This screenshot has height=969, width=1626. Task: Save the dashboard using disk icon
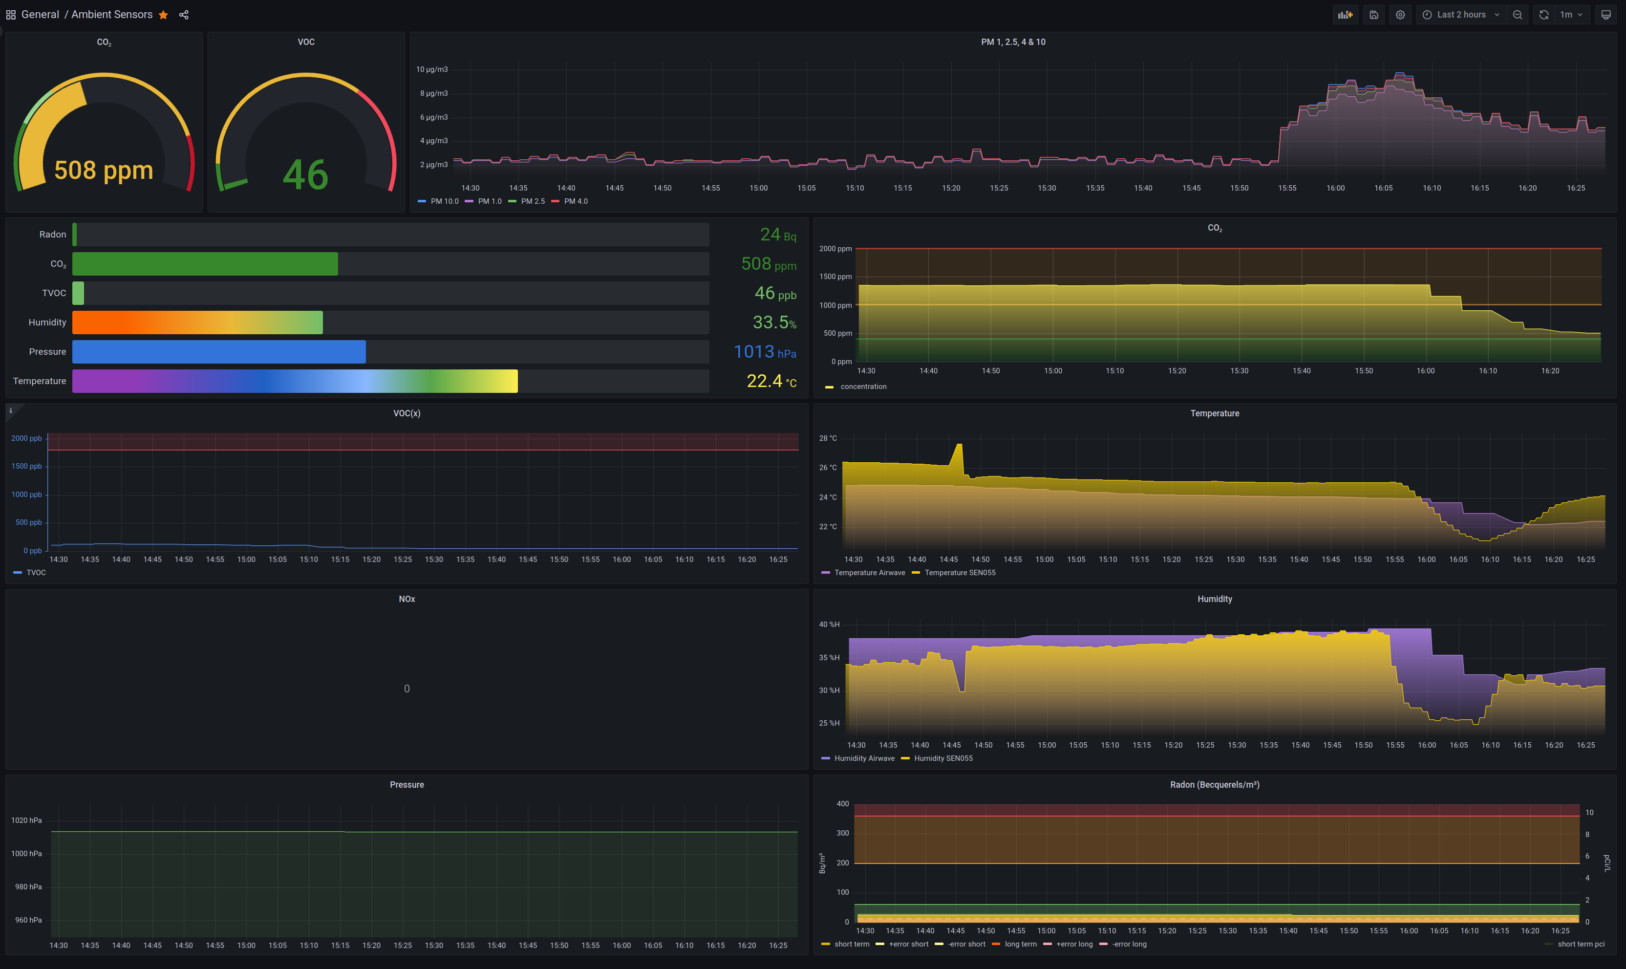click(1373, 14)
